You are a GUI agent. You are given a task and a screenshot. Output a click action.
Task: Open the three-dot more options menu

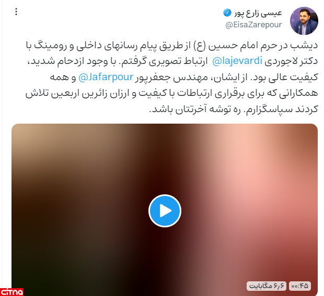[x=16, y=12]
